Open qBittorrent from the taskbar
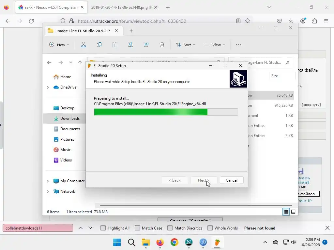This screenshot has height=250, width=334. (x=203, y=242)
